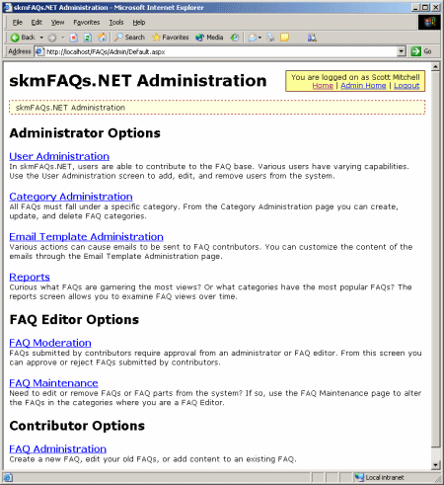Click the Back navigation button
The height and width of the screenshot is (485, 444).
click(23, 38)
